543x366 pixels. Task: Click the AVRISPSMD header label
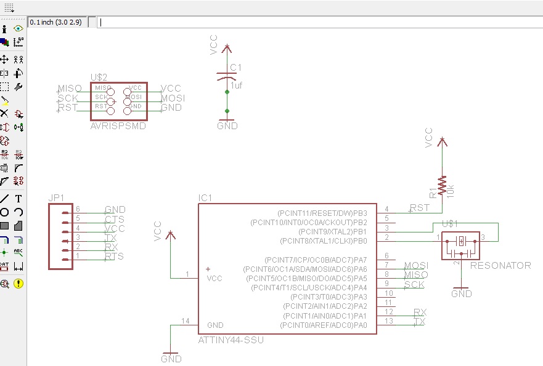(118, 126)
